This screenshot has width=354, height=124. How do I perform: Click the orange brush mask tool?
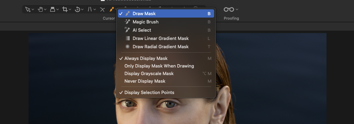[x=112, y=10]
